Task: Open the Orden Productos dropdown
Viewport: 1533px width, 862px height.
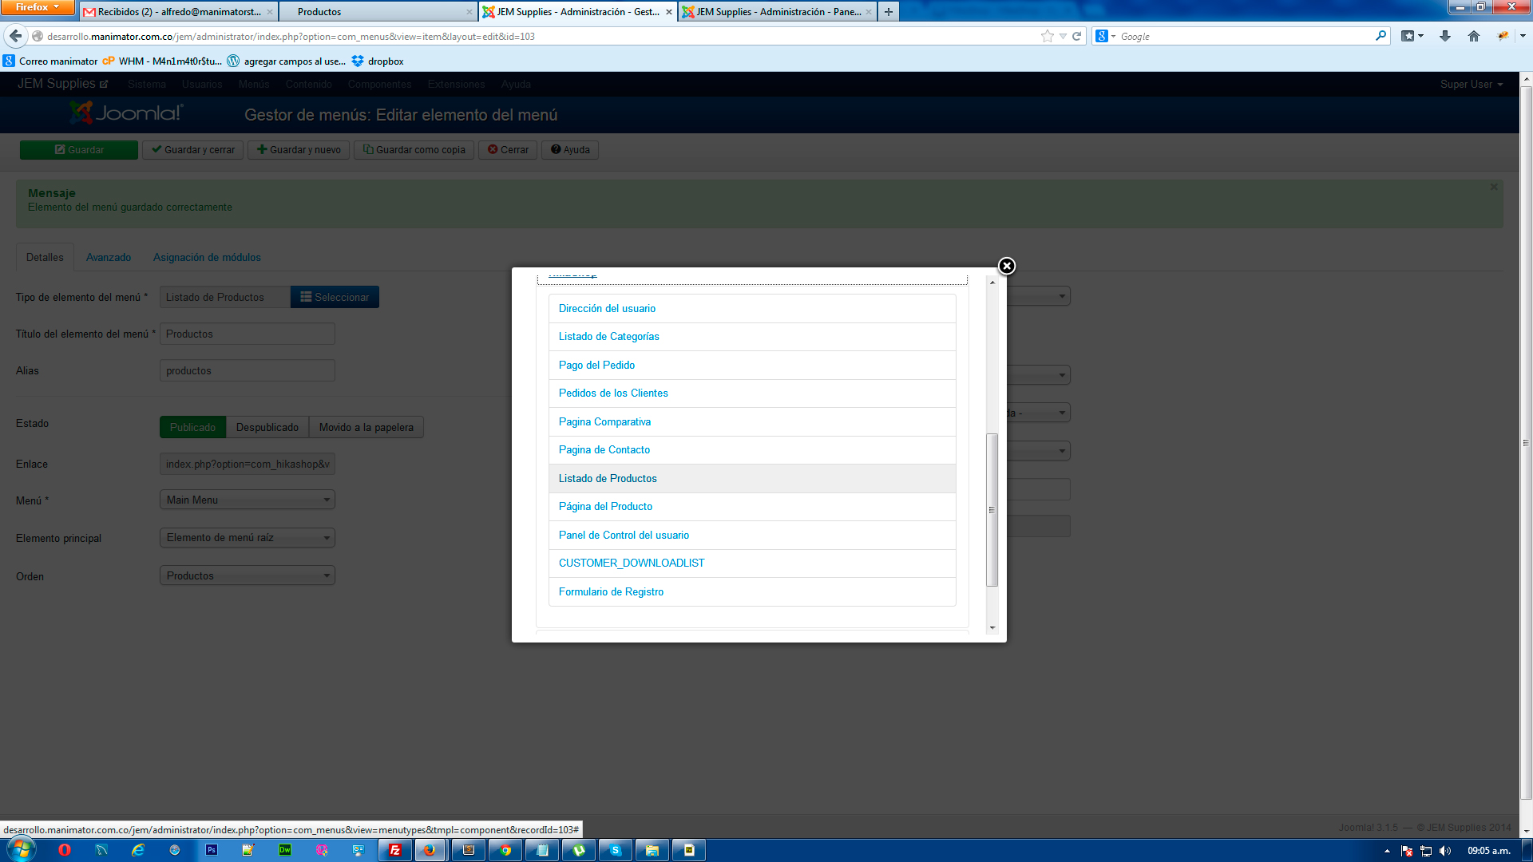Action: click(247, 575)
